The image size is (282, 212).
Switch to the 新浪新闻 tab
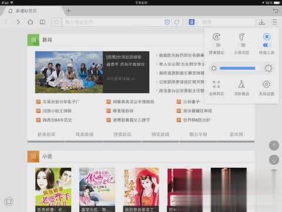click(46, 134)
